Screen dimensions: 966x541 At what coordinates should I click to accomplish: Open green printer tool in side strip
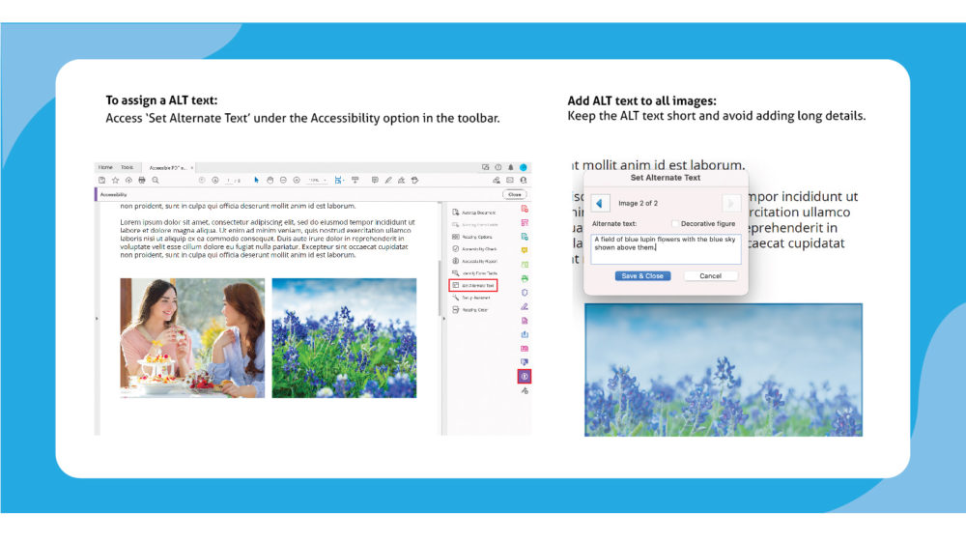click(525, 278)
